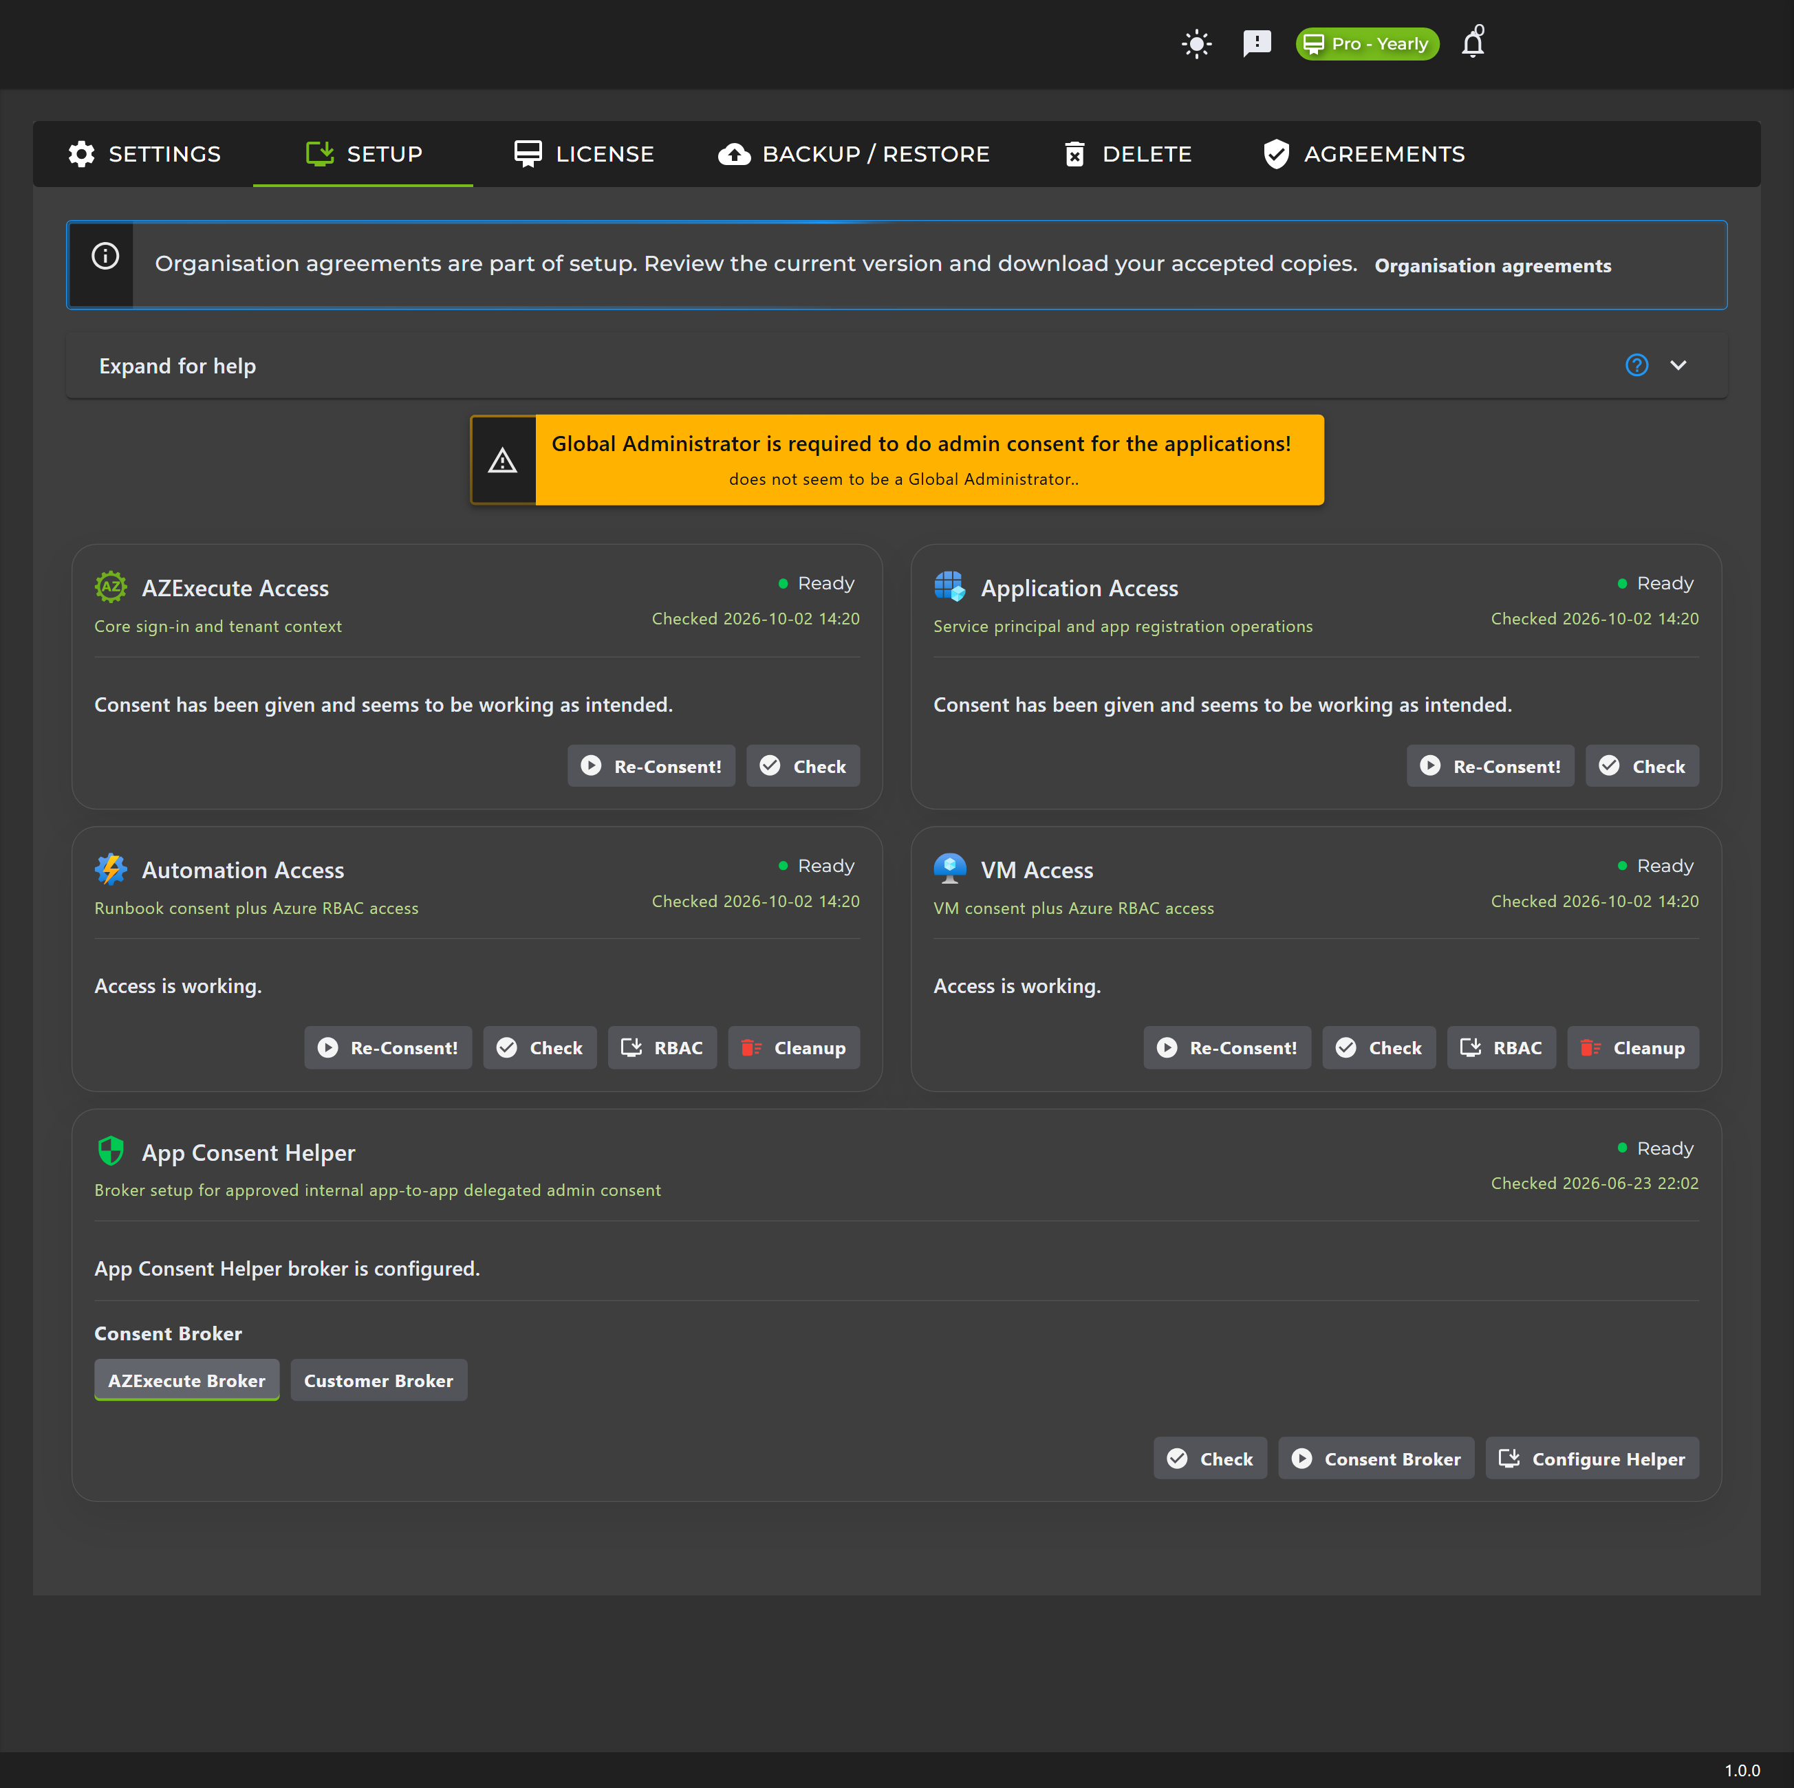Click the Consent Broker button
This screenshot has height=1788, width=1794.
pos(1376,1459)
